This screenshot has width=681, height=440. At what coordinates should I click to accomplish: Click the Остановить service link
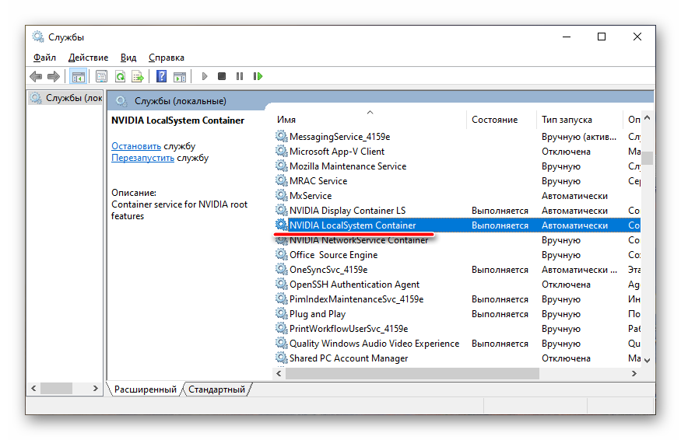(x=136, y=146)
